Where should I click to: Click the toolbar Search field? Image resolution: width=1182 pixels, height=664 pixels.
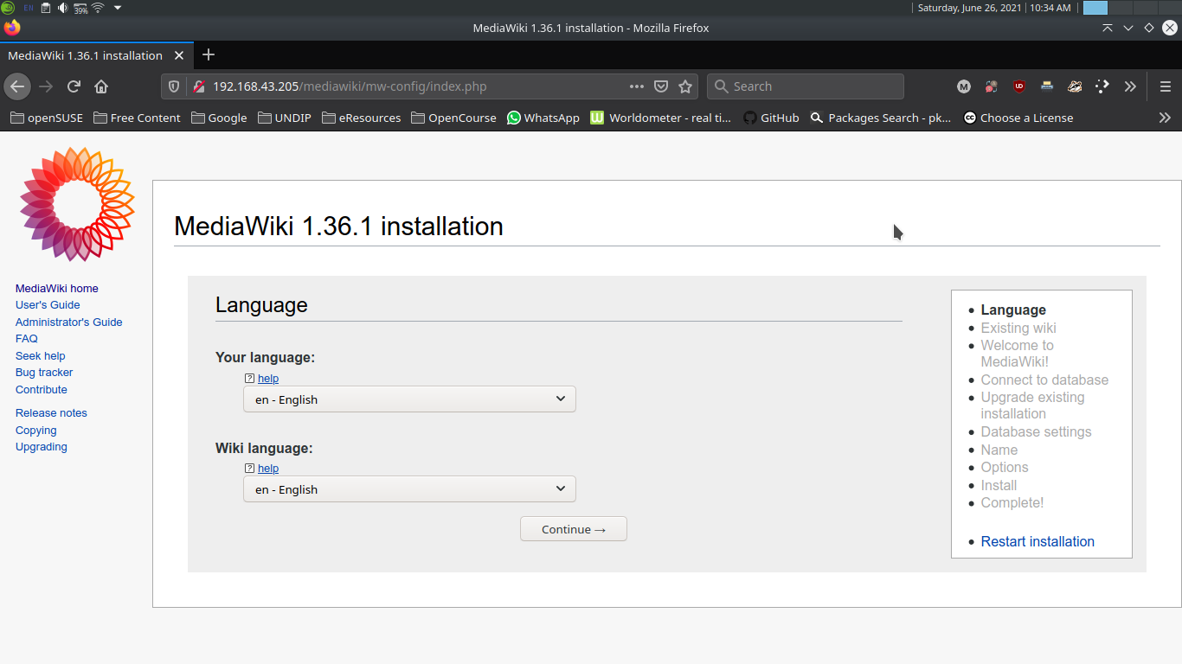click(x=806, y=86)
